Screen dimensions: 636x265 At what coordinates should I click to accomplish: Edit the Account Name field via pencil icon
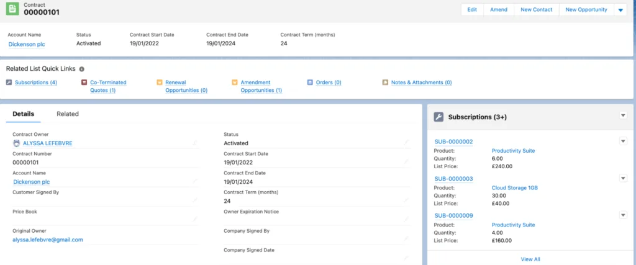[x=195, y=181]
